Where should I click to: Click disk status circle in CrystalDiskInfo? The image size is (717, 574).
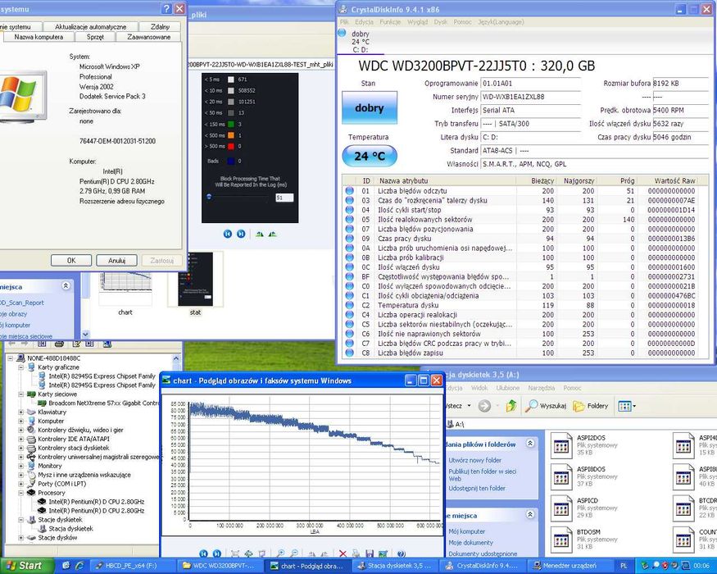tap(342, 33)
